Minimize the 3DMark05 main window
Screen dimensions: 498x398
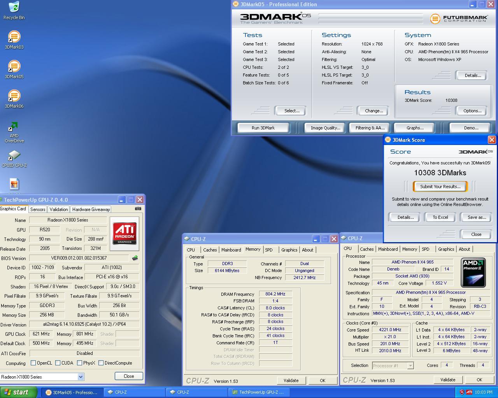tap(472, 4)
